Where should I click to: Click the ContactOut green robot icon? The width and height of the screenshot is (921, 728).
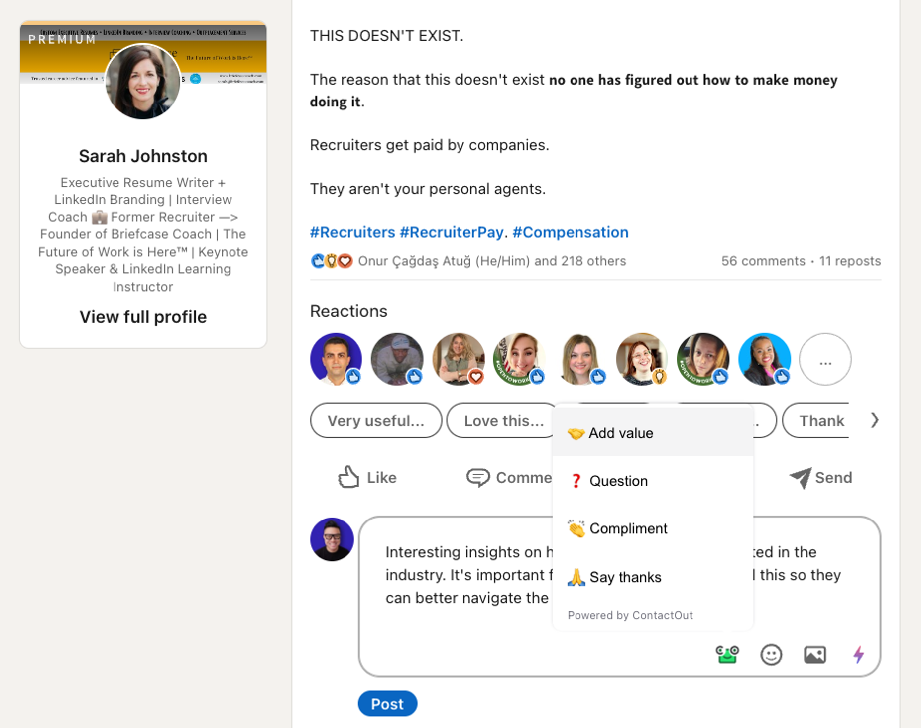tap(727, 655)
